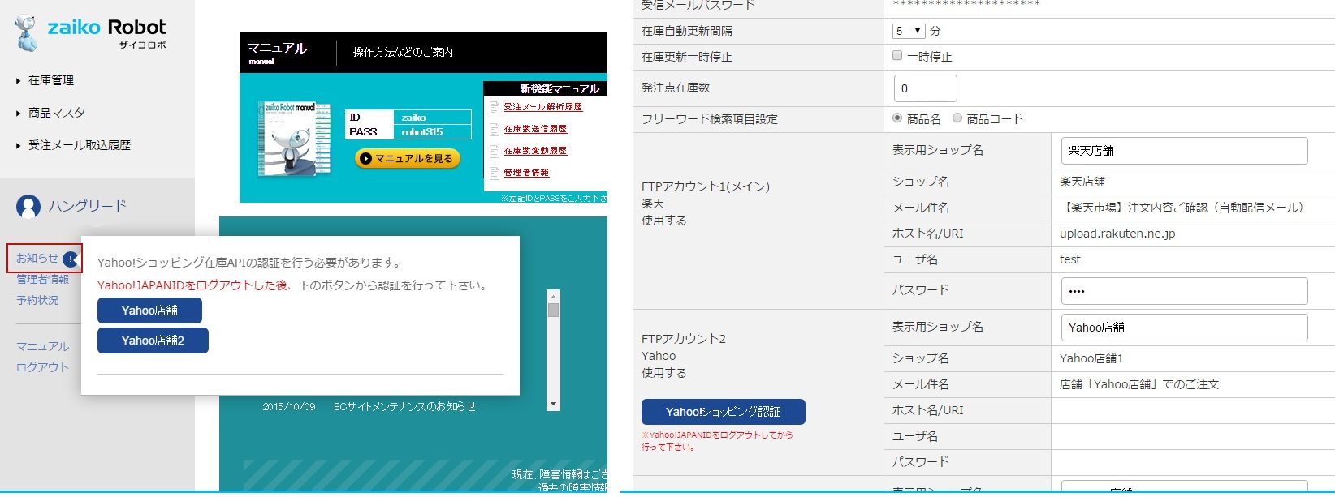The width and height of the screenshot is (1335, 497).
Task: Toggle the 一時停止 checkbox
Action: 897,56
